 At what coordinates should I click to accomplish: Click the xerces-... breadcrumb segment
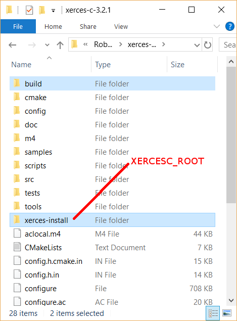click(142, 44)
